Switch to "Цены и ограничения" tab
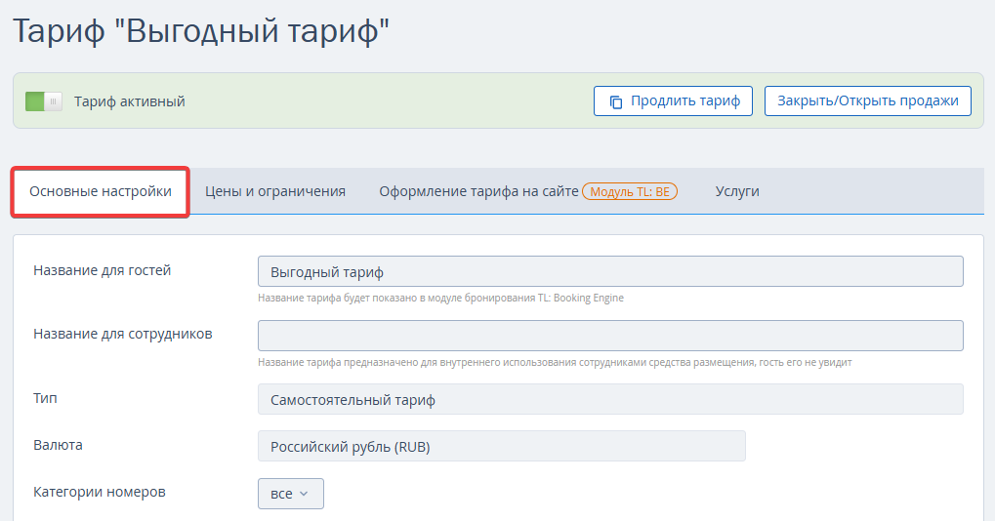 (x=274, y=191)
